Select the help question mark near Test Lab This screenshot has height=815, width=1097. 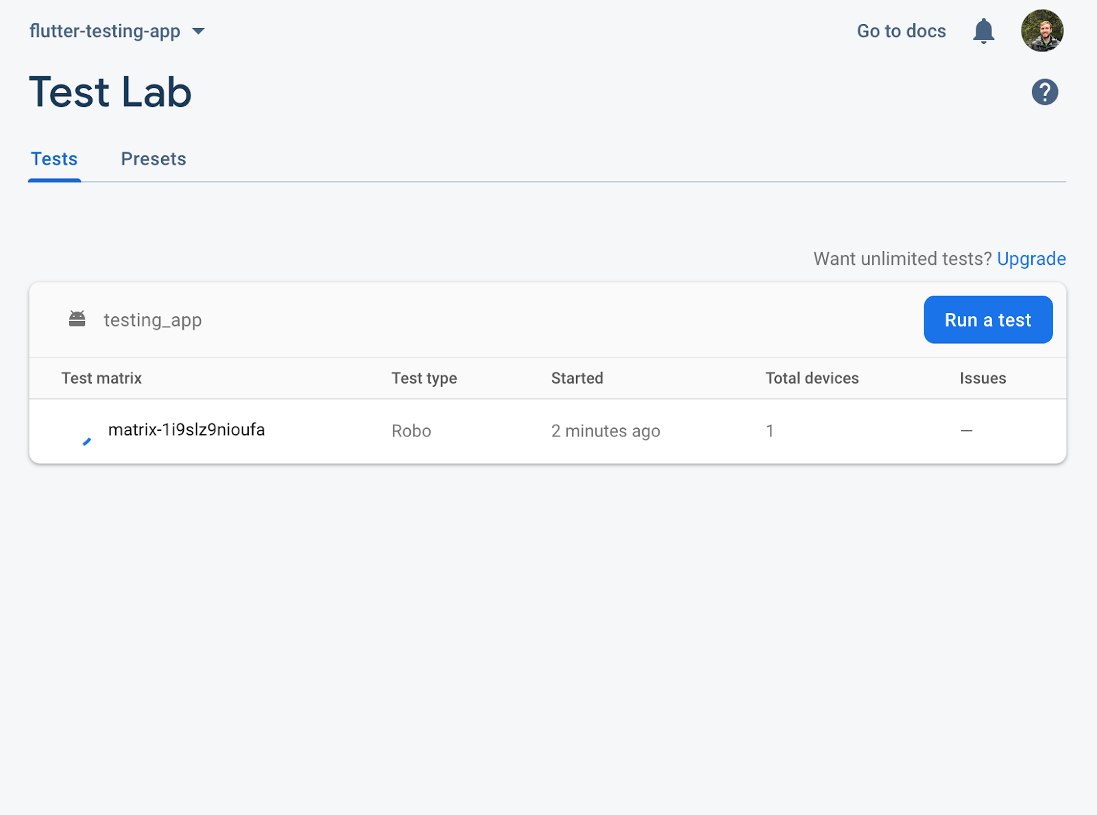coord(1044,91)
